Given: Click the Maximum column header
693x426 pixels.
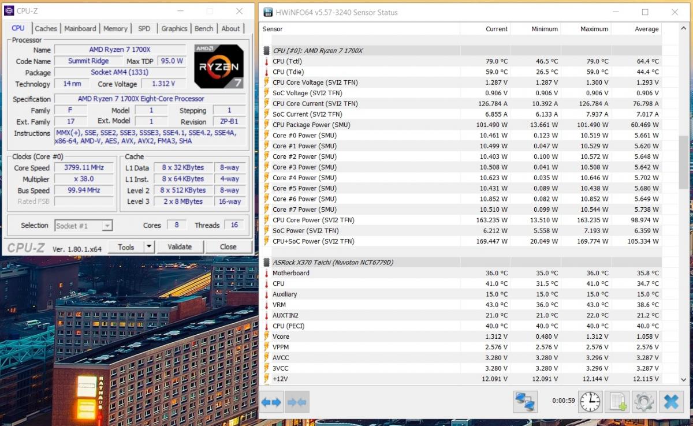Looking at the screenshot, I should (586, 29).
